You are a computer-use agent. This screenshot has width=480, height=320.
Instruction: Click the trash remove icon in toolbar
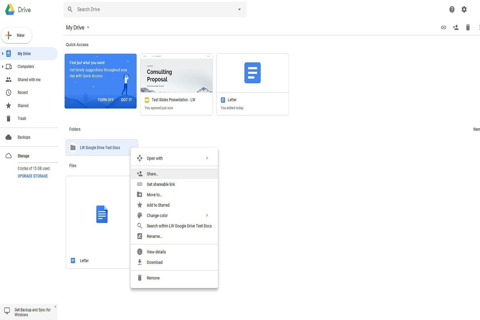(x=468, y=28)
